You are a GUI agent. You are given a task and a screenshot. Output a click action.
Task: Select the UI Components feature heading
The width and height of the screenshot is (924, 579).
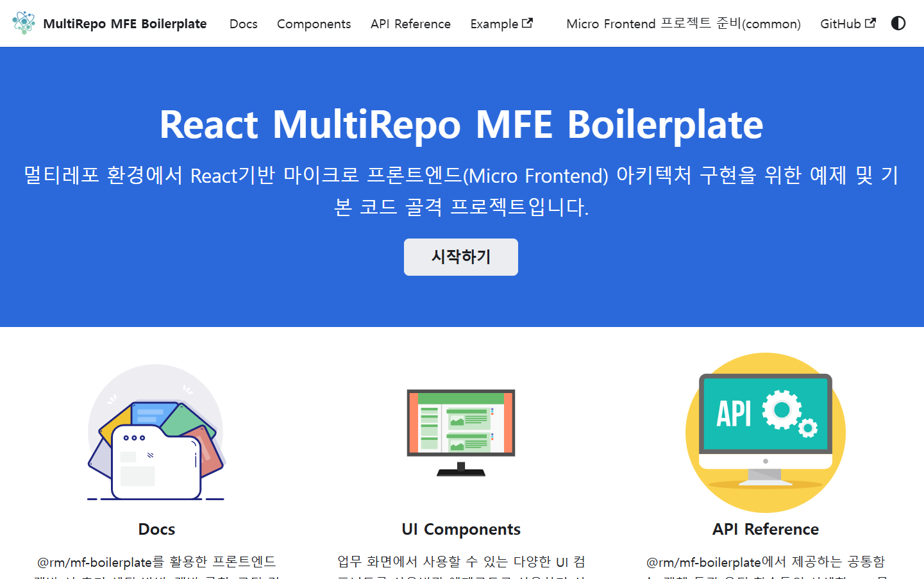(461, 529)
